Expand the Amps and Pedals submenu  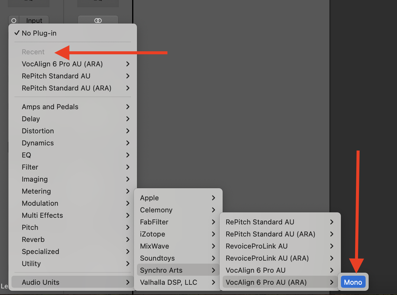tap(50, 107)
